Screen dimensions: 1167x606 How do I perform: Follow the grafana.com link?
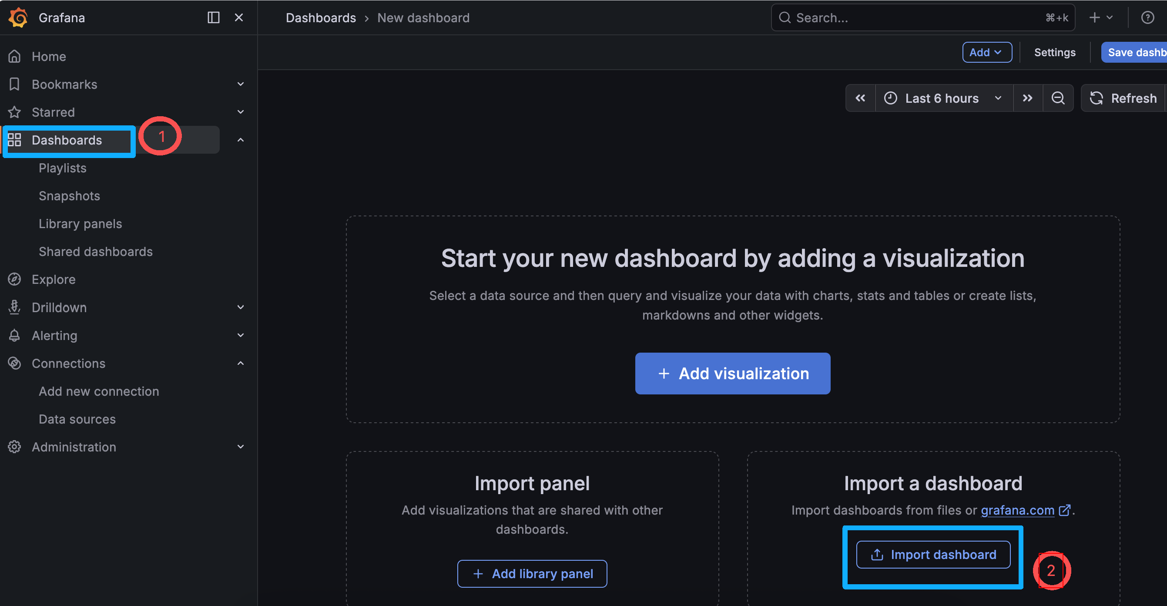pyautogui.click(x=1017, y=510)
